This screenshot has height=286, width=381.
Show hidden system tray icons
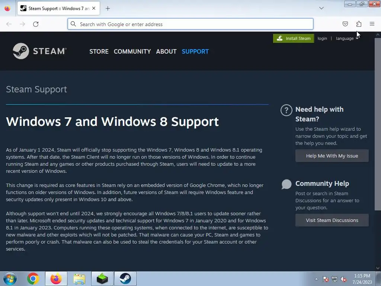point(316,279)
